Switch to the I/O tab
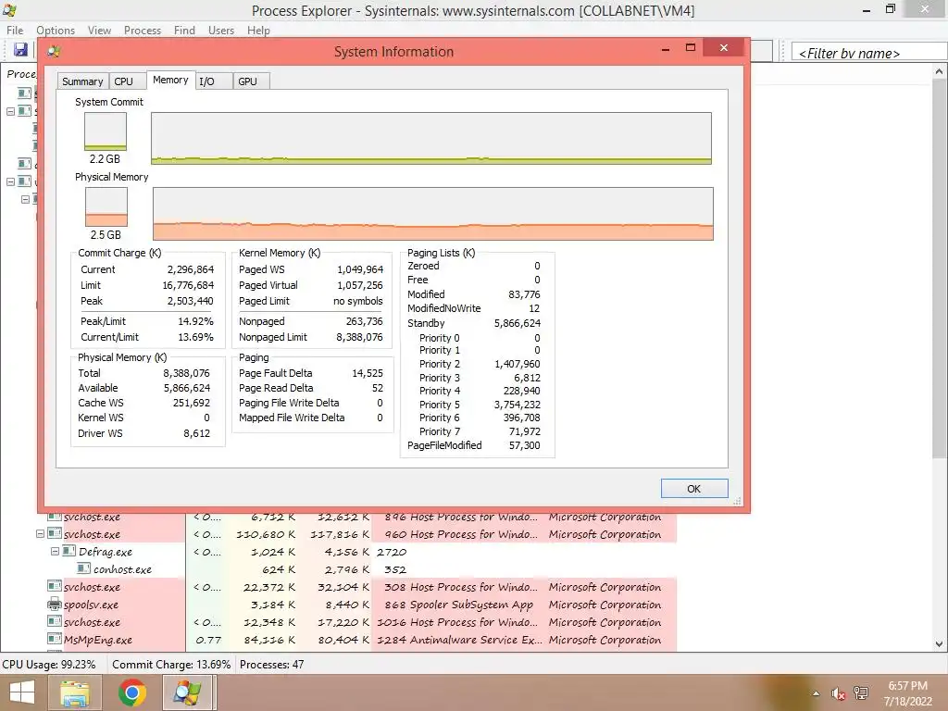This screenshot has height=711, width=948. [x=214, y=81]
